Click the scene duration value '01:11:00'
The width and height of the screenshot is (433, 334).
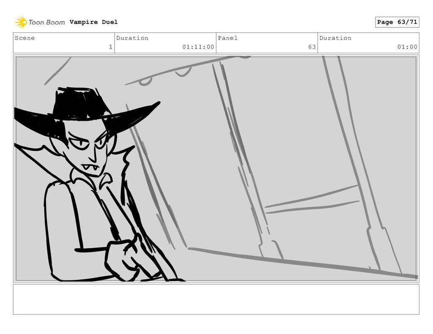198,47
